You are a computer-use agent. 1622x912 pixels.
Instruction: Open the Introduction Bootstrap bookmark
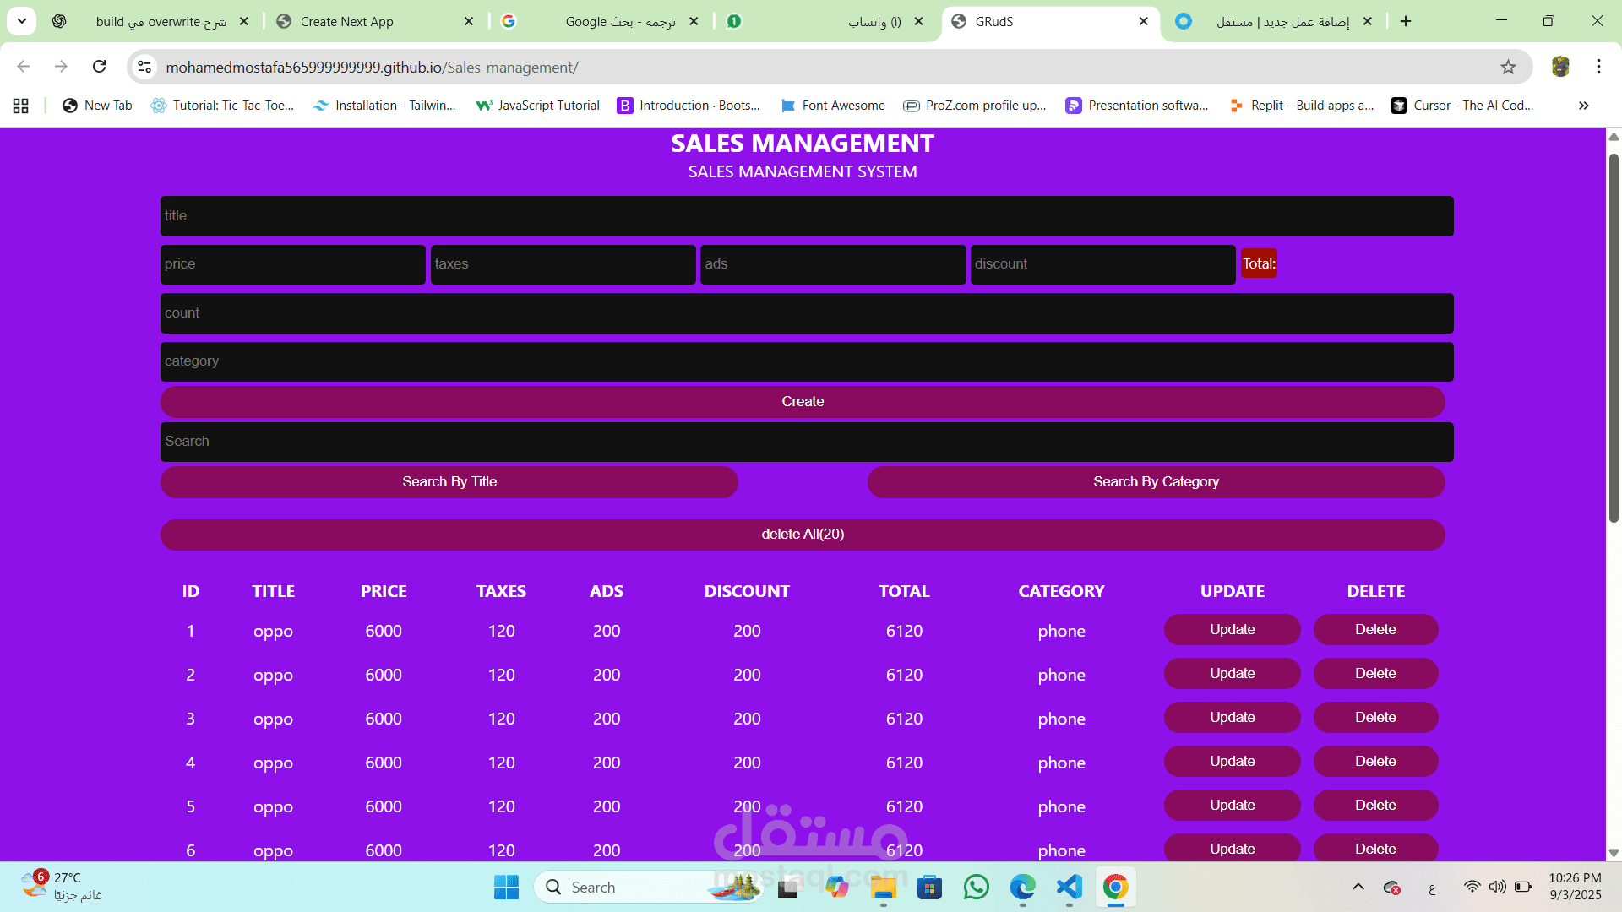pos(689,106)
